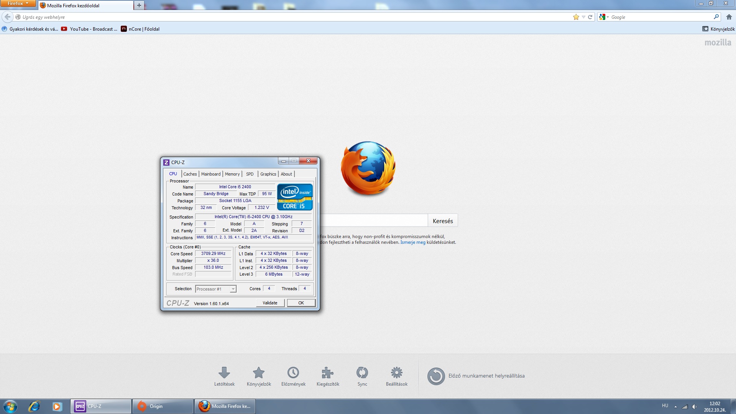Select the CPU tab in CPU-Z
This screenshot has width=736, height=414.
pyautogui.click(x=173, y=174)
